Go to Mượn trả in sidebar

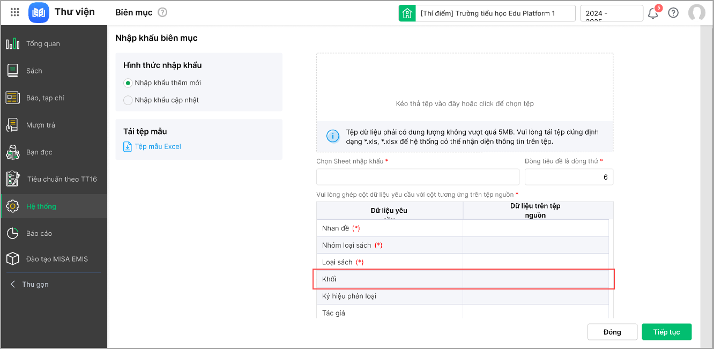coord(40,125)
